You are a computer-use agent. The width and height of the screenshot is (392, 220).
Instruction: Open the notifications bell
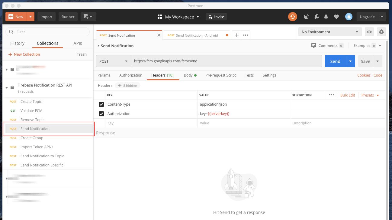[x=326, y=17]
